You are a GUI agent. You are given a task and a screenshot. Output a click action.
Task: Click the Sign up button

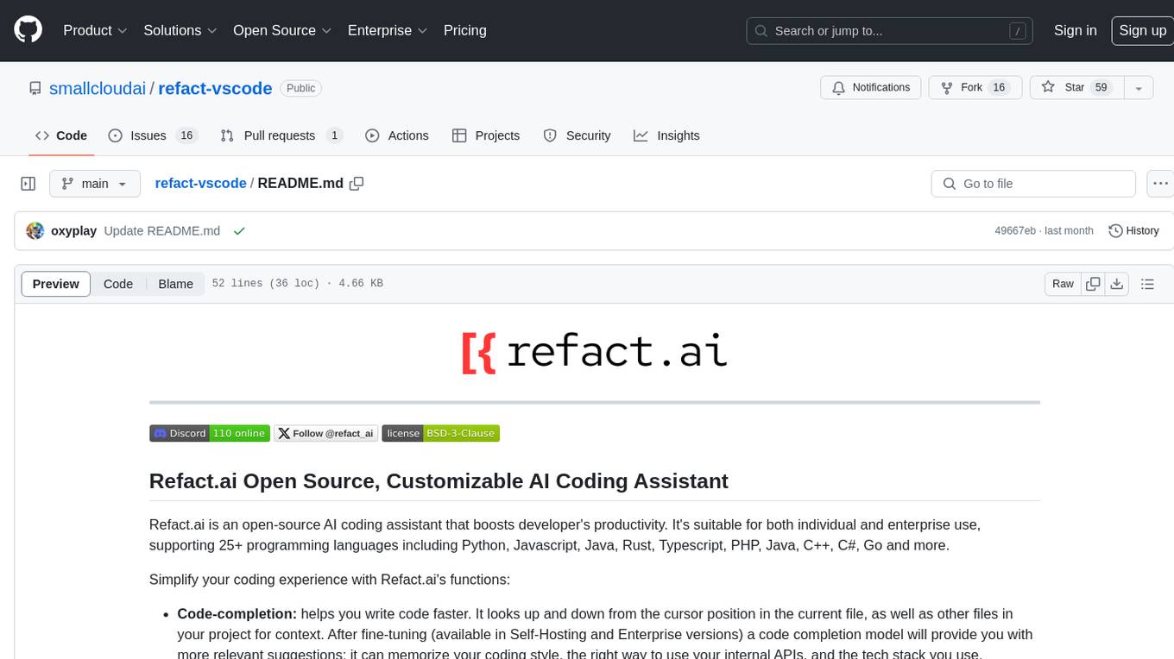[x=1142, y=30]
